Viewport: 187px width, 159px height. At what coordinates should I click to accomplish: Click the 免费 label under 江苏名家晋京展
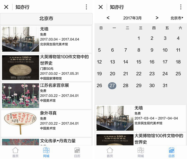coord(43,91)
